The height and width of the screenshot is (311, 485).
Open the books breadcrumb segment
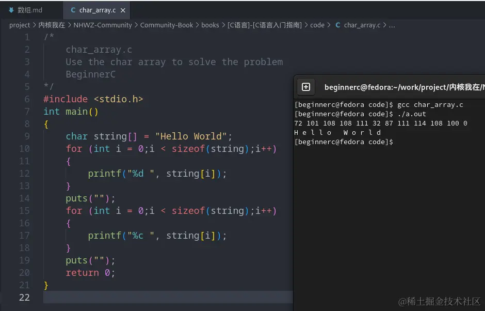[210, 25]
